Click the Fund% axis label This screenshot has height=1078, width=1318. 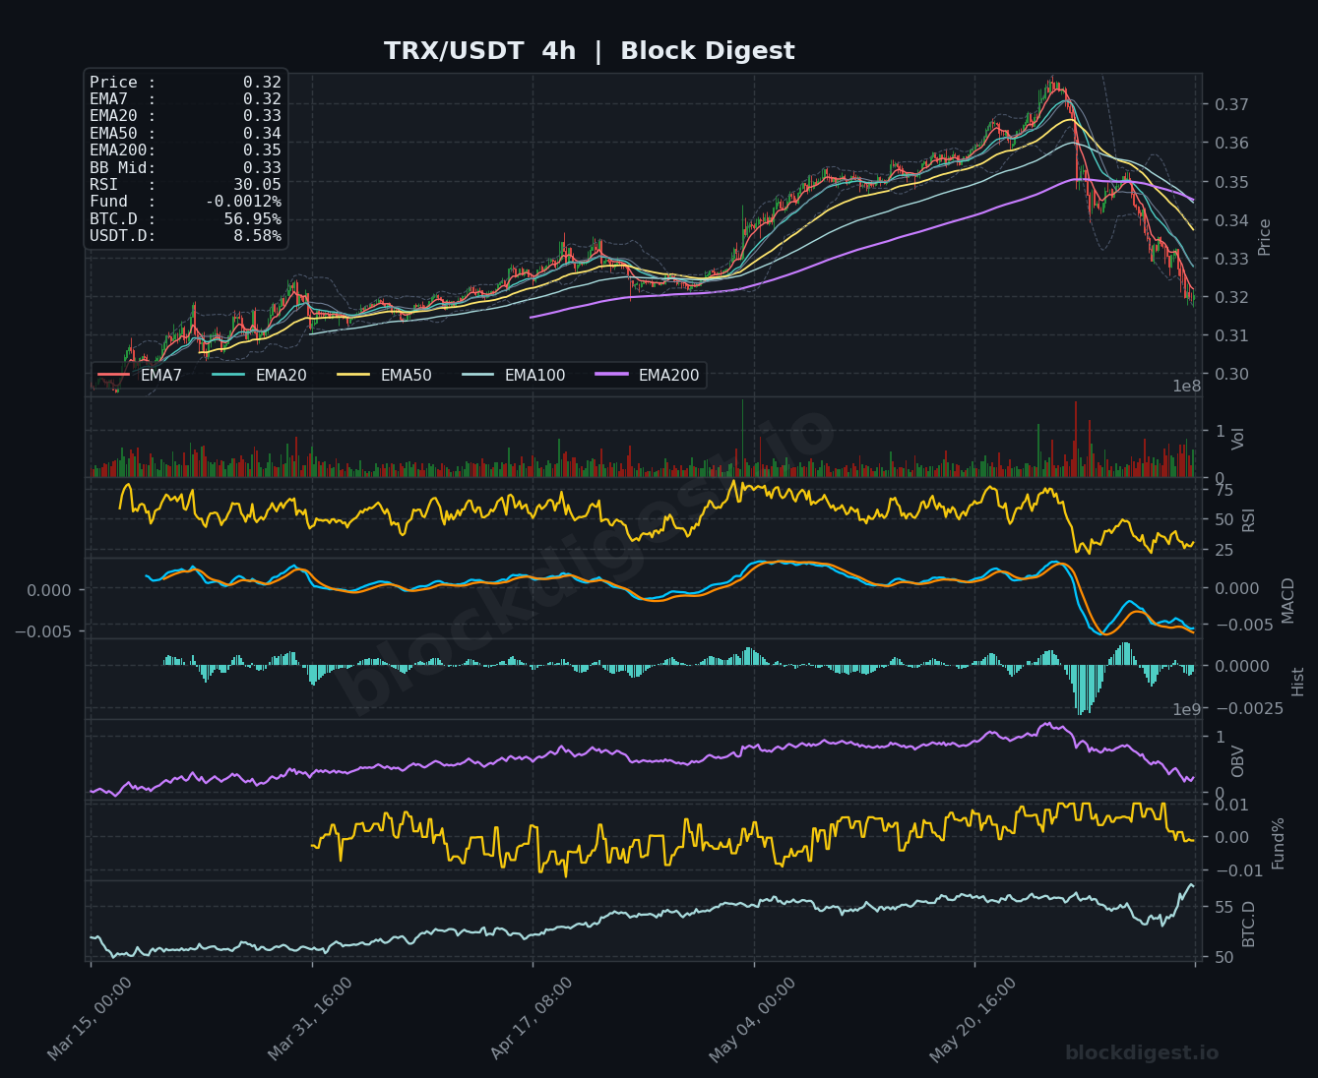1278,843
